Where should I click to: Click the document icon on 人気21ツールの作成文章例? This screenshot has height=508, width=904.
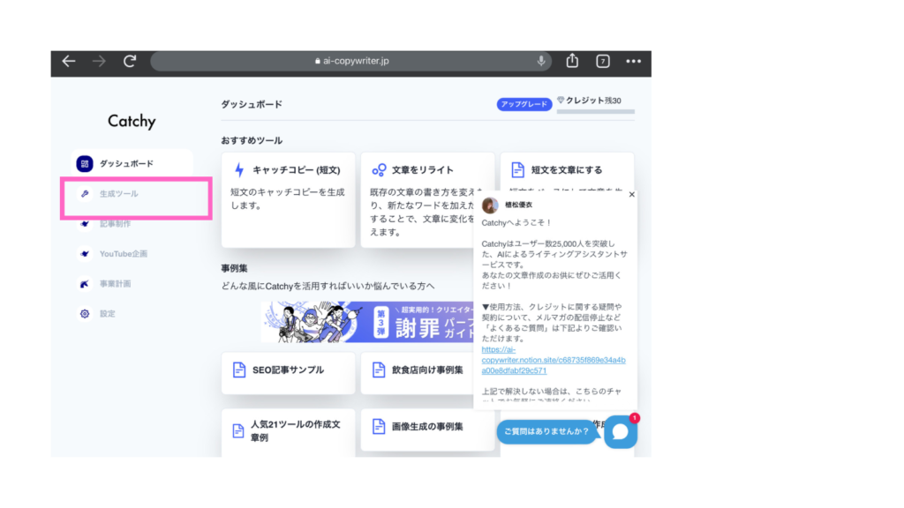(x=238, y=430)
